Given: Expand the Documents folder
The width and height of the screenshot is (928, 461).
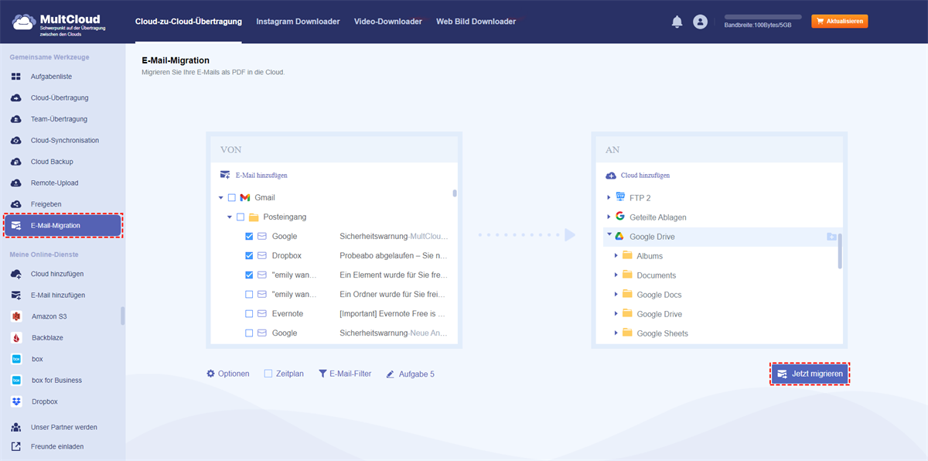Looking at the screenshot, I should point(616,275).
